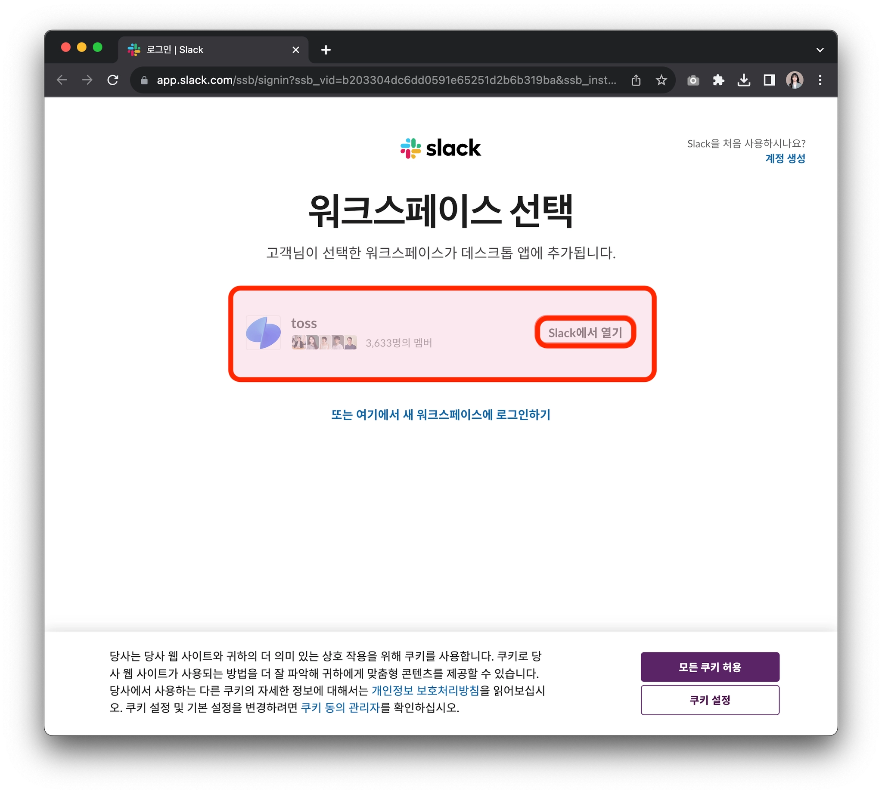Toggle the browser side panel icon

(769, 80)
